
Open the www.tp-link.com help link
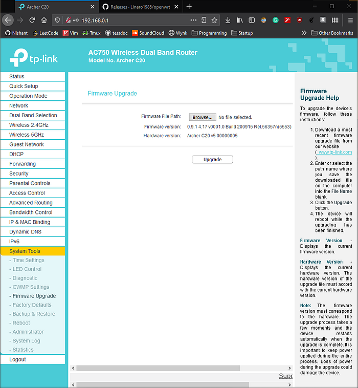(x=335, y=152)
